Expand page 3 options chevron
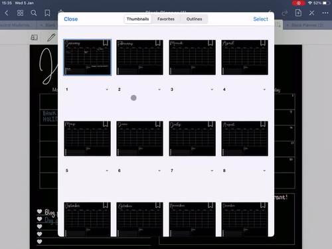 pos(212,90)
